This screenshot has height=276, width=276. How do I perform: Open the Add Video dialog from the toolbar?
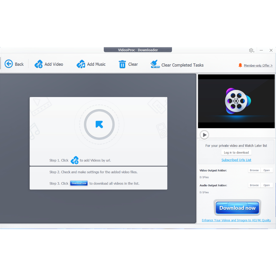click(39, 64)
